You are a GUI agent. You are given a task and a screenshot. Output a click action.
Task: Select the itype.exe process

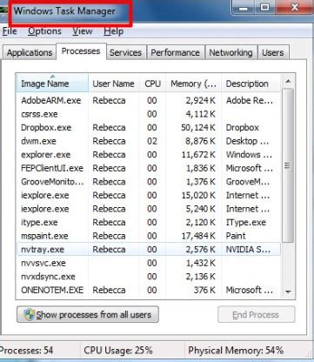149,223
